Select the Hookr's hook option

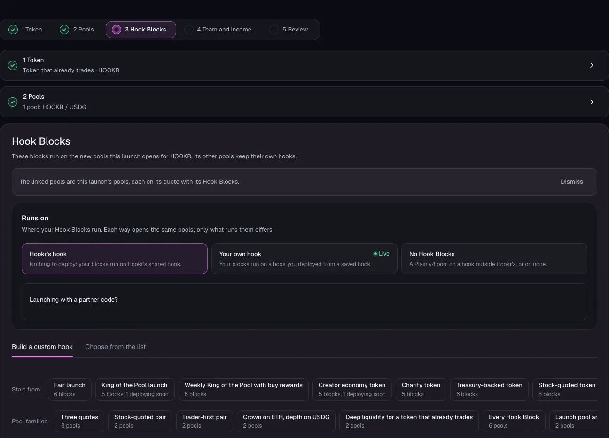pos(115,258)
